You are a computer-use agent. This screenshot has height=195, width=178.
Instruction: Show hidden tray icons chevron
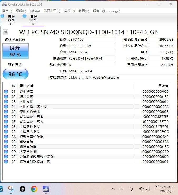click(113, 189)
